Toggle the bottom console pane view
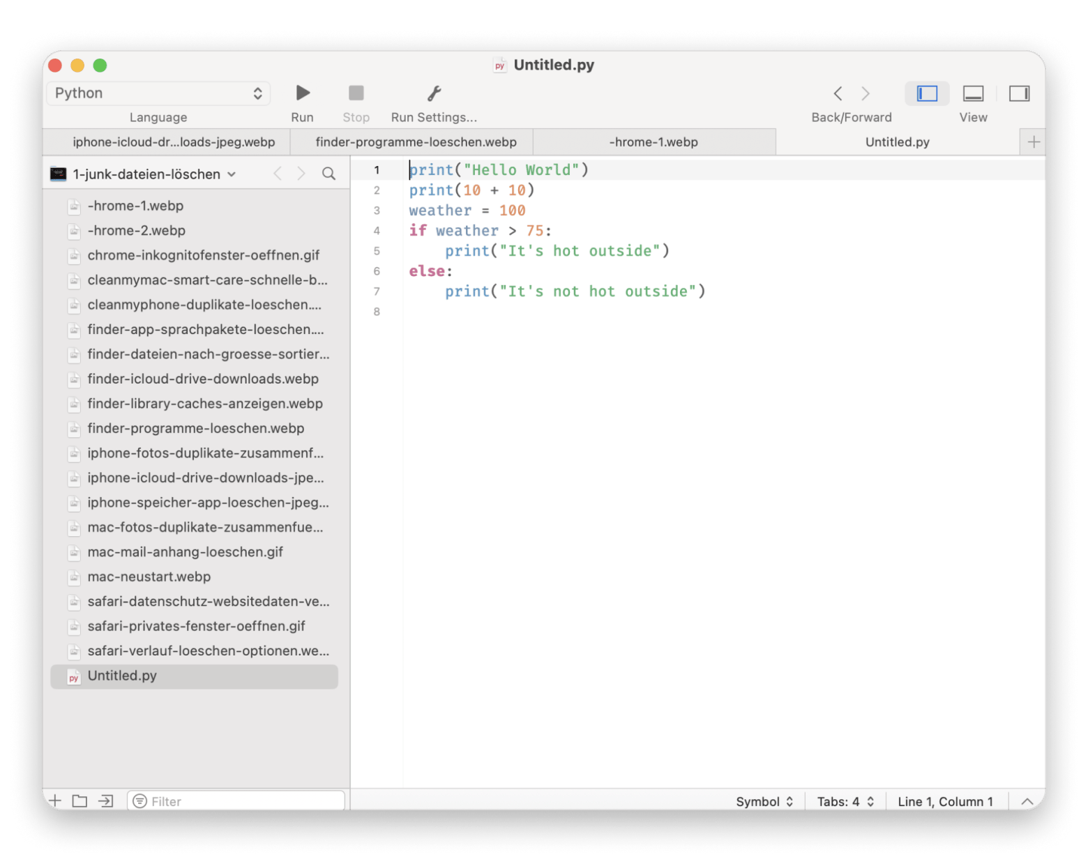Screen dimensions: 1088x866 [973, 93]
